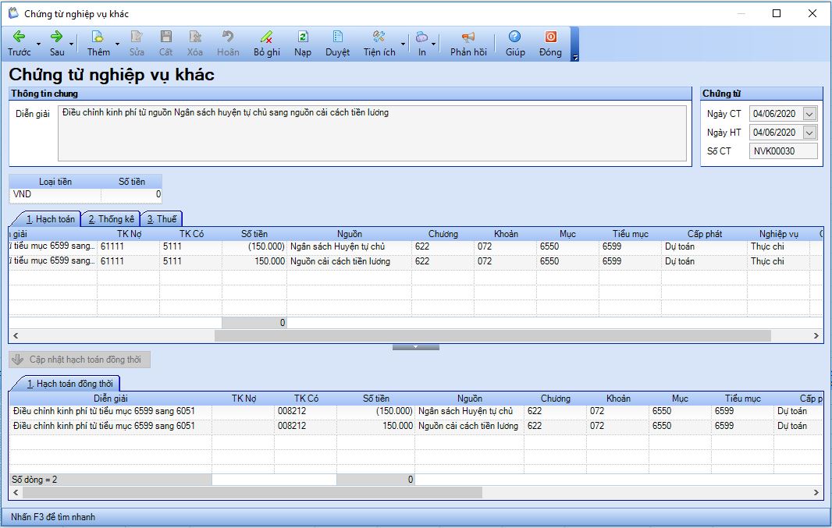Go to previous voucher with Trước arrow

pyautogui.click(x=19, y=43)
